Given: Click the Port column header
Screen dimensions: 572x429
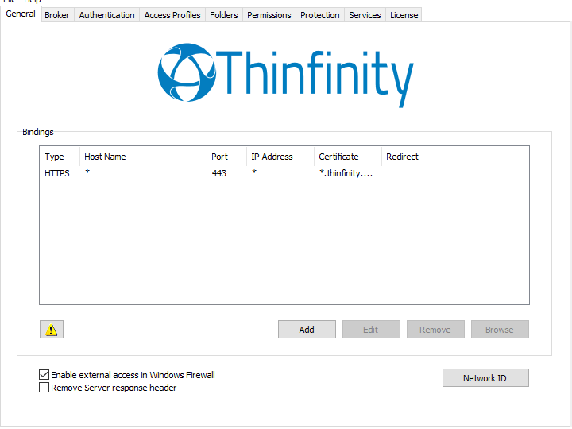Looking at the screenshot, I should tap(226, 157).
